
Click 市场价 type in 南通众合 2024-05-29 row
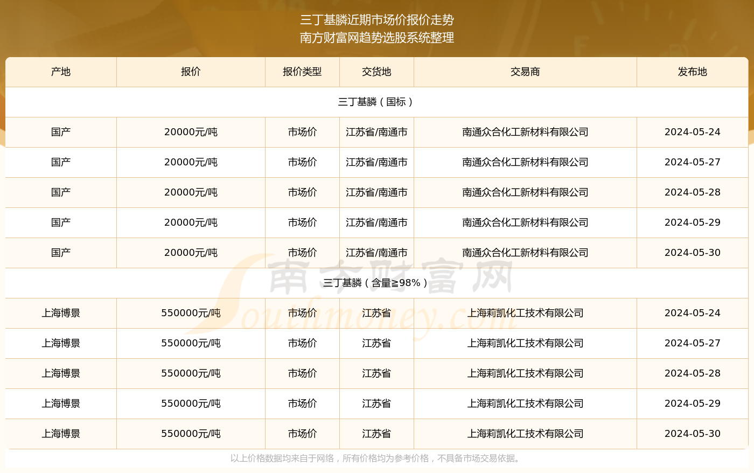302,222
